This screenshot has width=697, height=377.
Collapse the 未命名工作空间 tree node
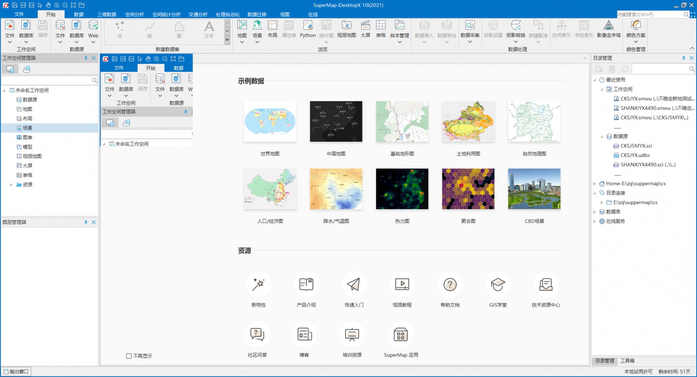[x=4, y=90]
